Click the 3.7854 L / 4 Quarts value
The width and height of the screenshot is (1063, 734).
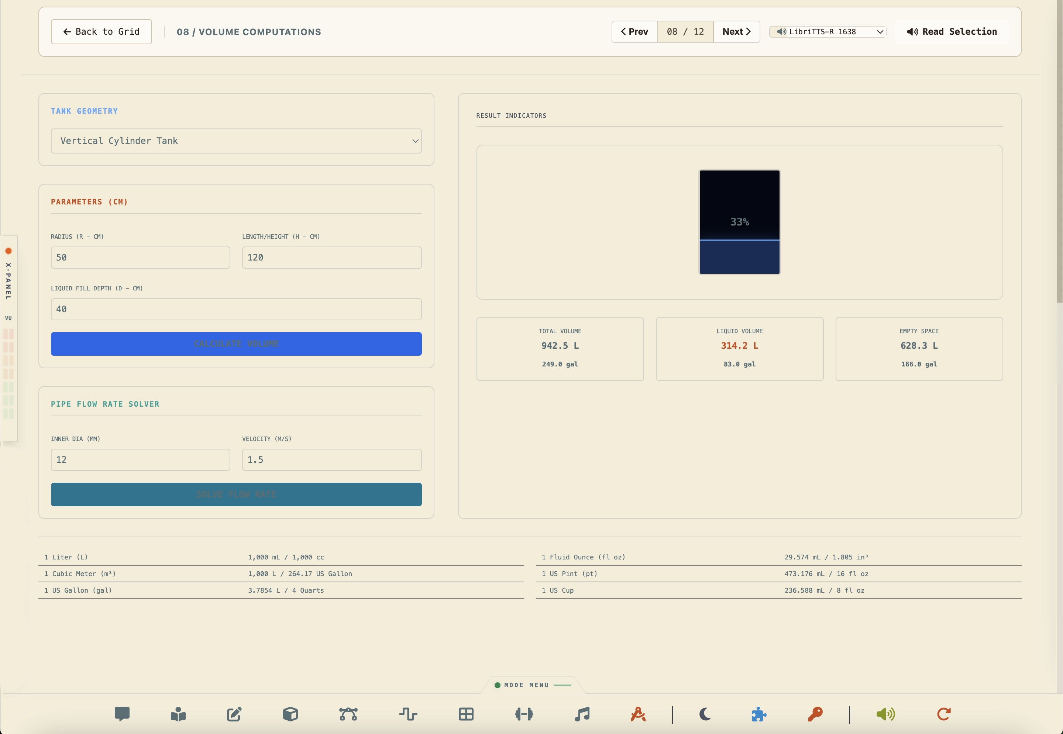click(x=286, y=590)
